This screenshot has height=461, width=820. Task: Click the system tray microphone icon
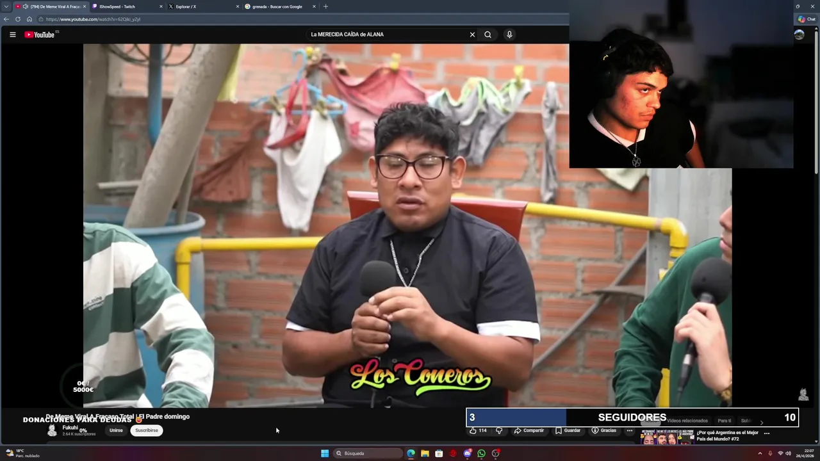(770, 453)
